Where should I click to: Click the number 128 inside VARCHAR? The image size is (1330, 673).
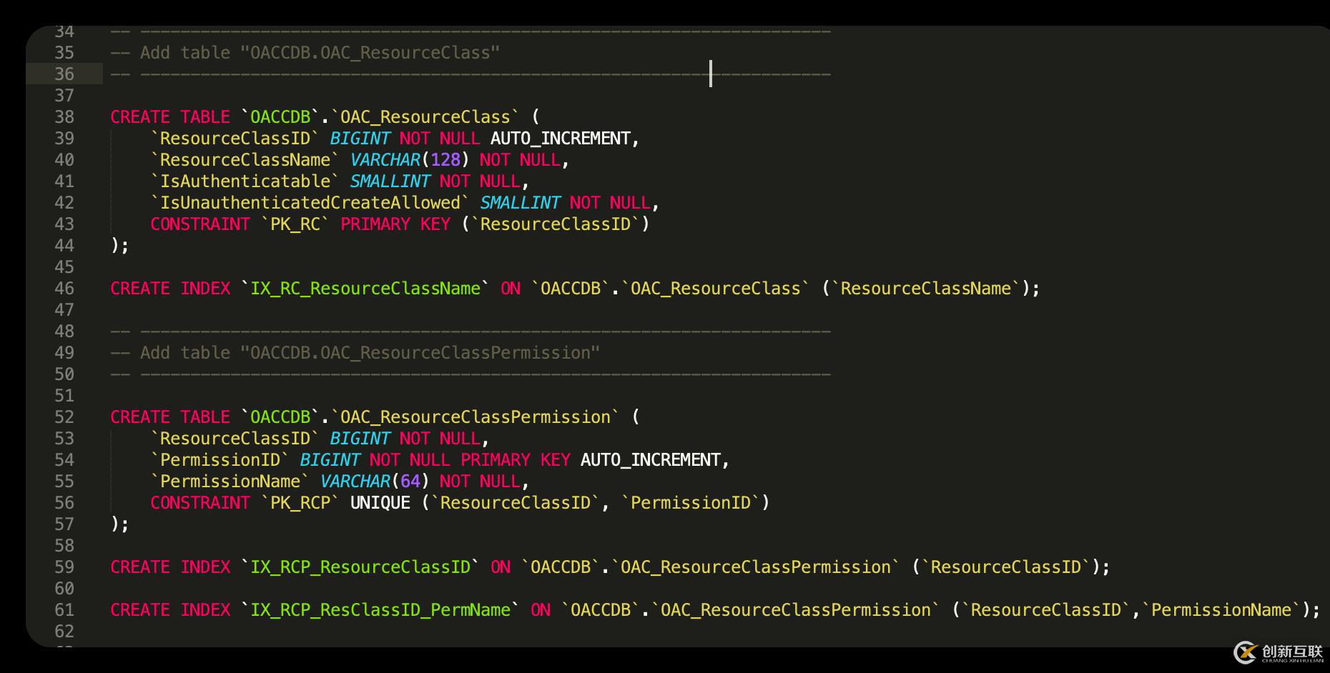click(445, 160)
